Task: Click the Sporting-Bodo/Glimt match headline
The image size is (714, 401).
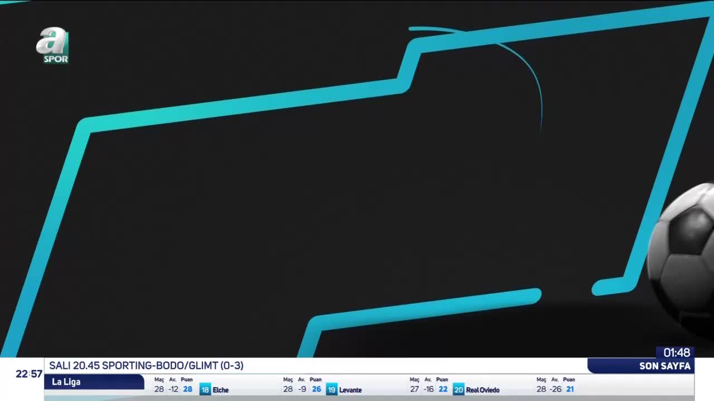Action: [146, 365]
